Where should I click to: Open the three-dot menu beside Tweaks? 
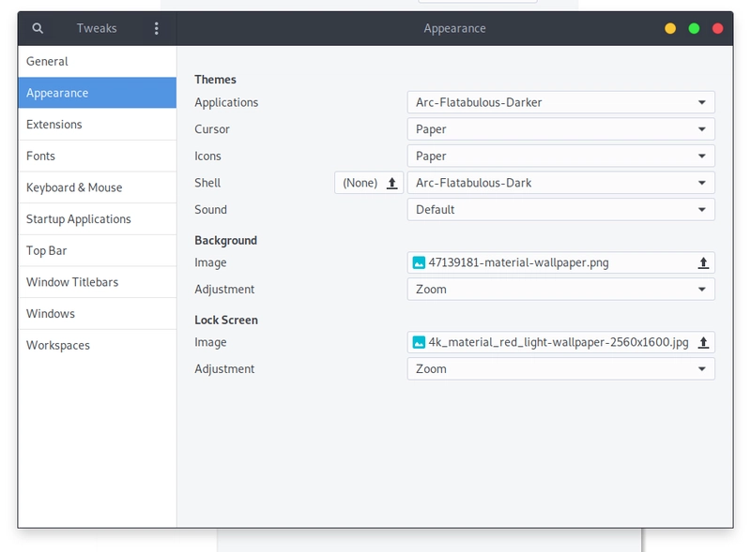tap(156, 28)
